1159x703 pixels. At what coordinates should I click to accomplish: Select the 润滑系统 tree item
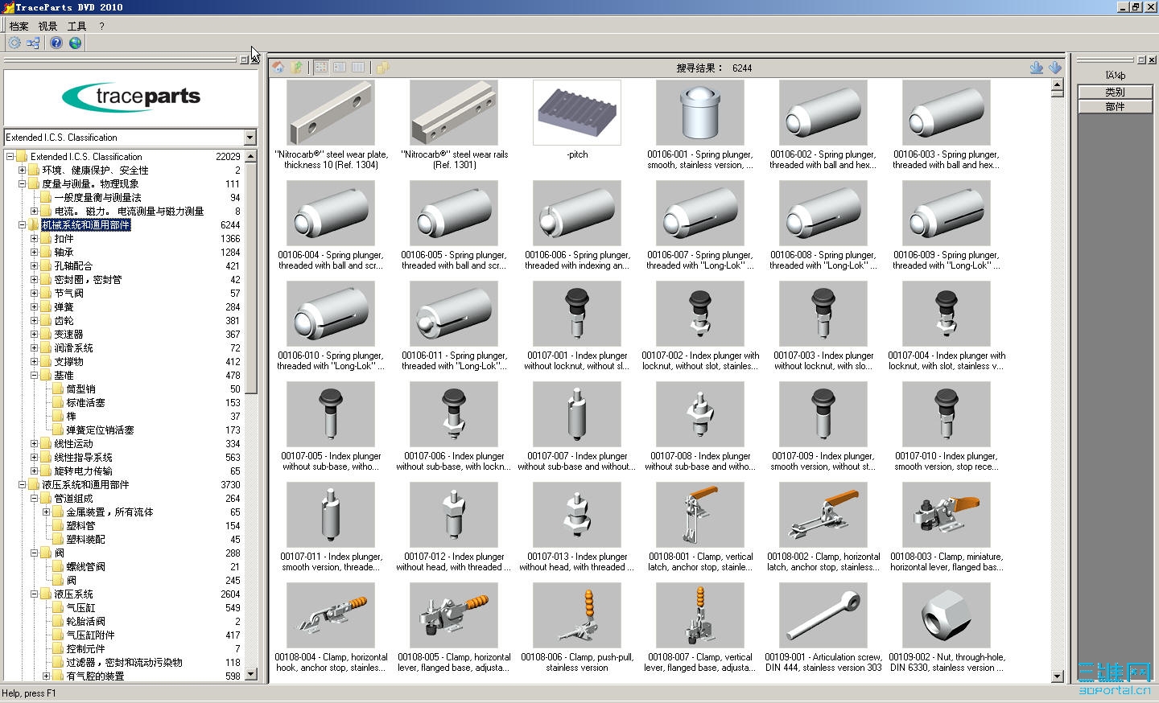[x=73, y=348]
